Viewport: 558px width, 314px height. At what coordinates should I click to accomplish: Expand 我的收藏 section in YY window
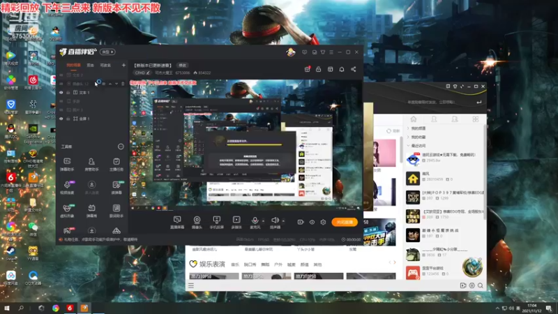(x=416, y=137)
